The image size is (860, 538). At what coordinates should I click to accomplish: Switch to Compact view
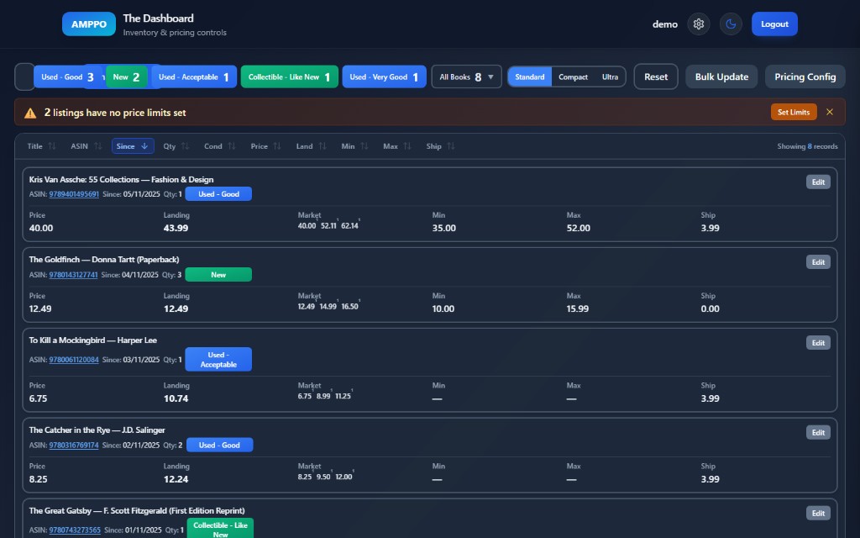coord(573,76)
